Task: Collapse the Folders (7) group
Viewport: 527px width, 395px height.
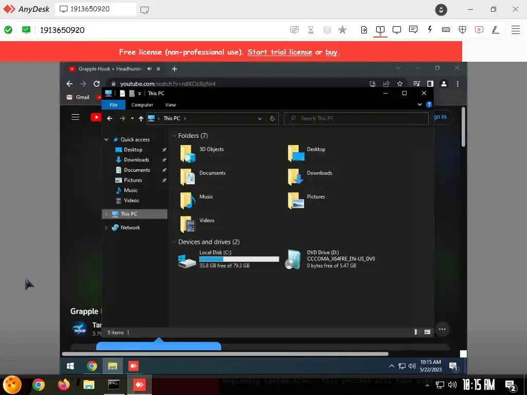Action: 174,136
